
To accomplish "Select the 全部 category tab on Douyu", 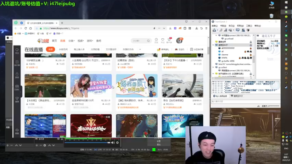I will (50, 50).
